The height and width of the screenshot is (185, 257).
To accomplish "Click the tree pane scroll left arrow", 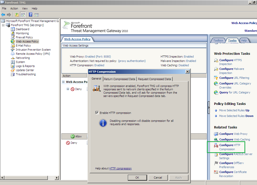I will pyautogui.click(x=2, y=178).
